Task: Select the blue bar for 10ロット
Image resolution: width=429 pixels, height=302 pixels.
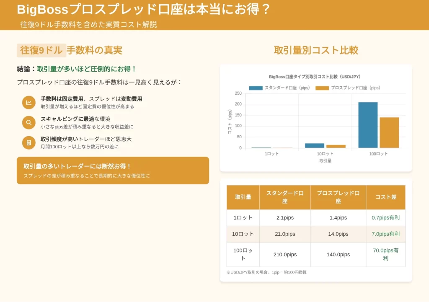Action: (x=315, y=145)
